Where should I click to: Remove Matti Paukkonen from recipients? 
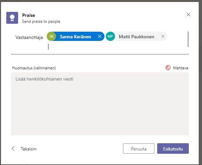coord(163,37)
